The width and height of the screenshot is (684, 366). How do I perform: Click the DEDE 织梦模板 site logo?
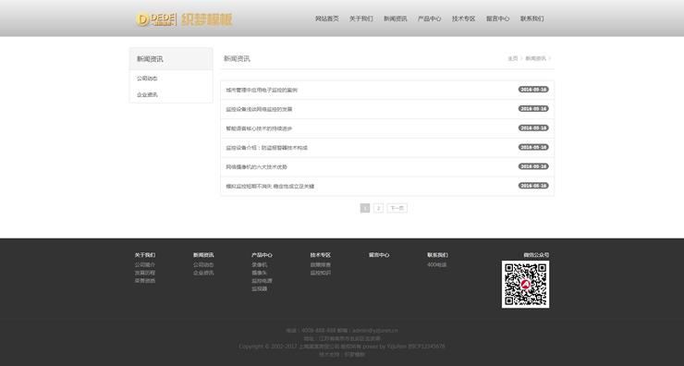pyautogui.click(x=184, y=19)
